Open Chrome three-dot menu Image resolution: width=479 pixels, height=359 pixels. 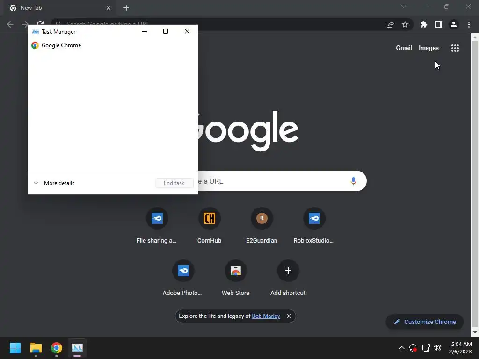click(x=469, y=24)
